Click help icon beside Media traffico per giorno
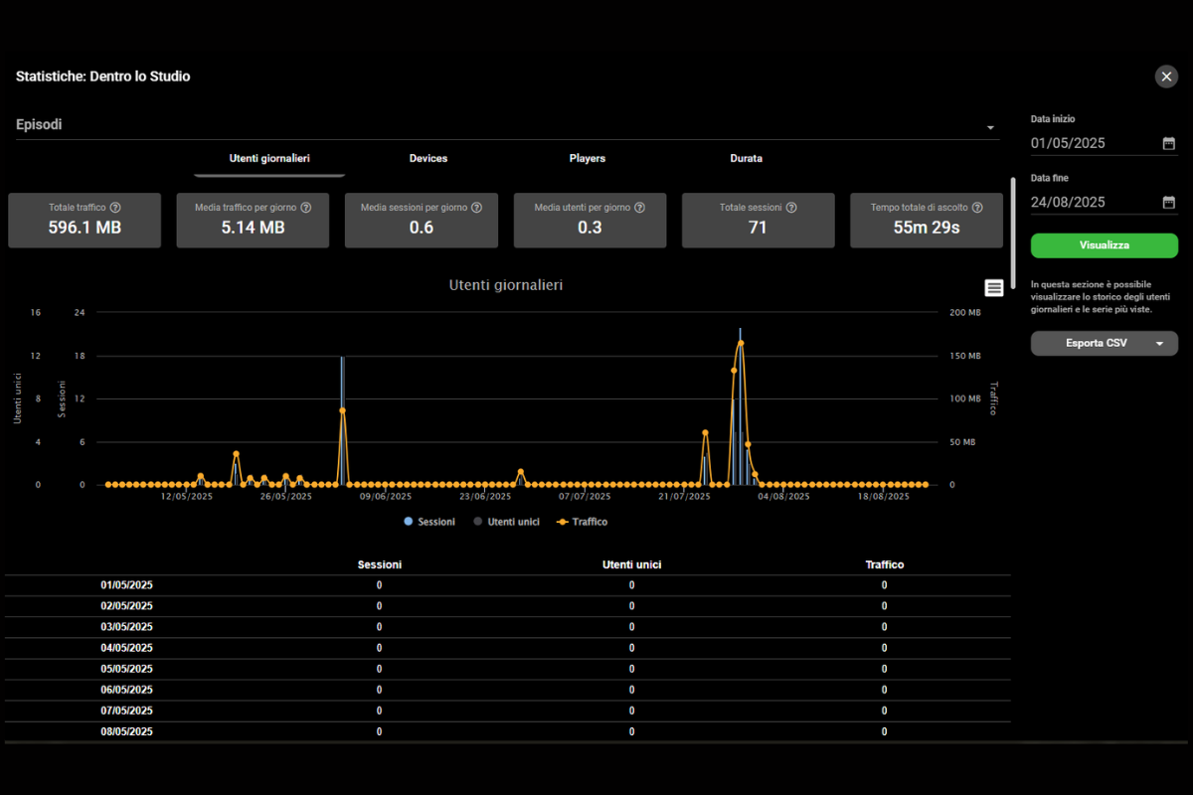The width and height of the screenshot is (1193, 795). (306, 208)
